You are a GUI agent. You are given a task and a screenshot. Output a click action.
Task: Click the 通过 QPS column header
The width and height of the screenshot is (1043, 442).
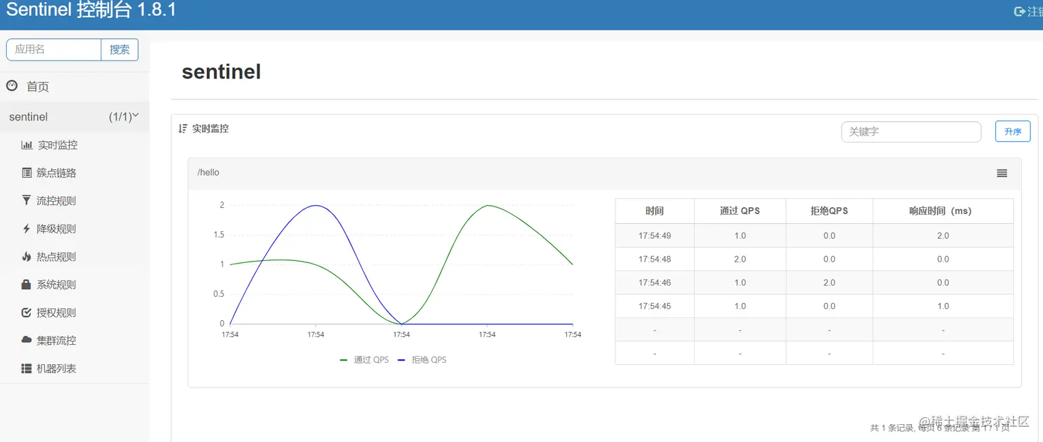point(740,211)
